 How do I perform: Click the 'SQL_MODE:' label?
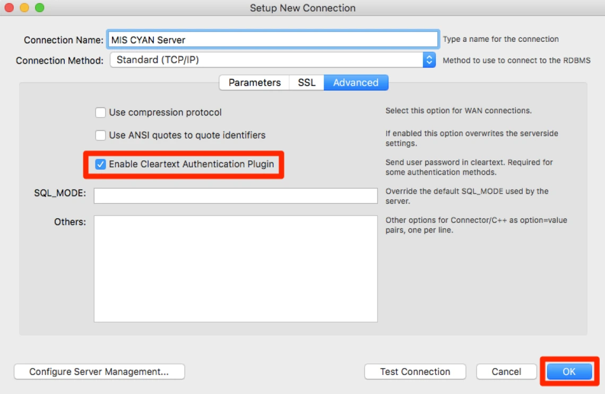[60, 193]
